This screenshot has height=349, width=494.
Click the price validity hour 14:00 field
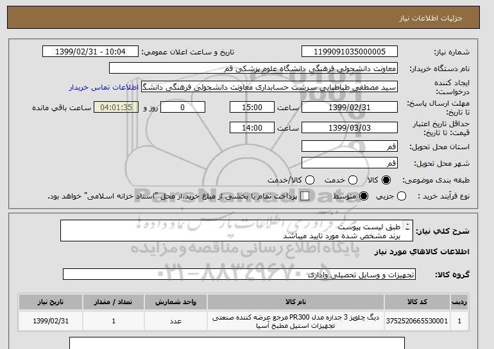click(252, 127)
